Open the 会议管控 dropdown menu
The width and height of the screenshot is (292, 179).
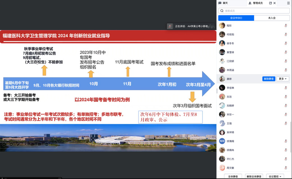tap(275, 176)
